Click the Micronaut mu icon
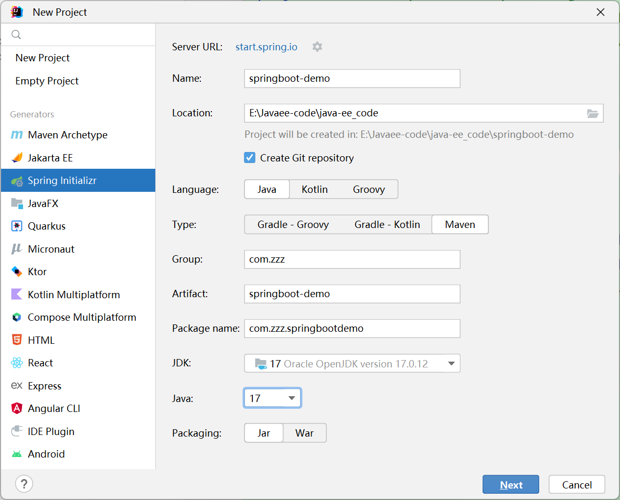The height and width of the screenshot is (500, 620). click(x=17, y=249)
